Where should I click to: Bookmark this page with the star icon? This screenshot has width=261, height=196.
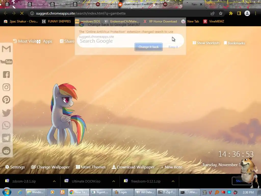pos(221,13)
